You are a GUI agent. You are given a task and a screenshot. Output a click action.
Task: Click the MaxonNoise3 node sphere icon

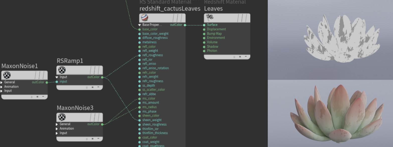62,117
